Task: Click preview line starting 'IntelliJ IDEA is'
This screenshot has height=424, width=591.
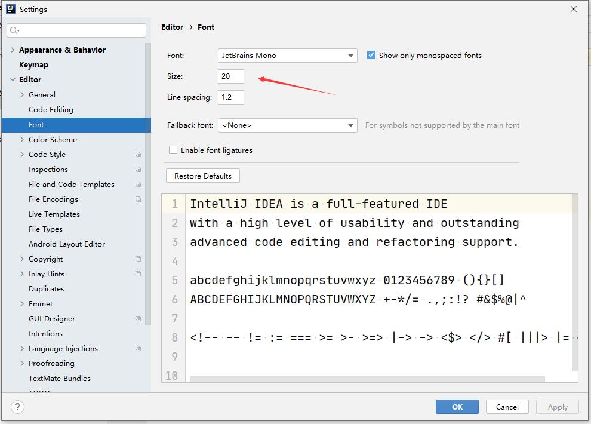Action: click(x=319, y=204)
